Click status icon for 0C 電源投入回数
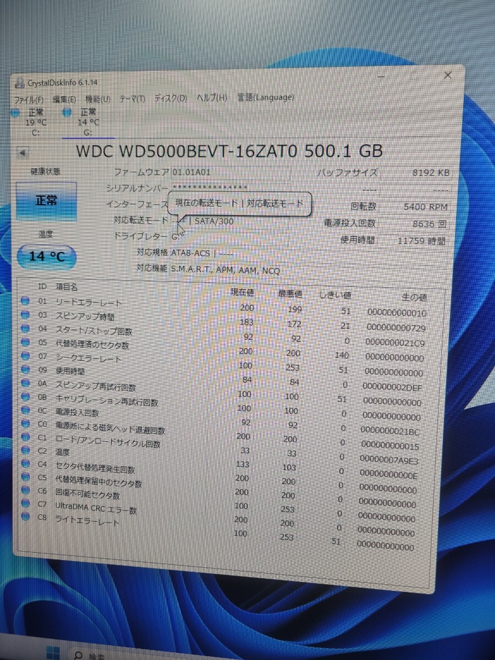The image size is (495, 660). point(25,410)
